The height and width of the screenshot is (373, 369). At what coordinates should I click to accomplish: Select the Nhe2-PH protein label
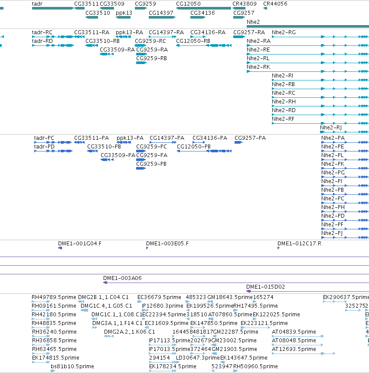(333, 207)
